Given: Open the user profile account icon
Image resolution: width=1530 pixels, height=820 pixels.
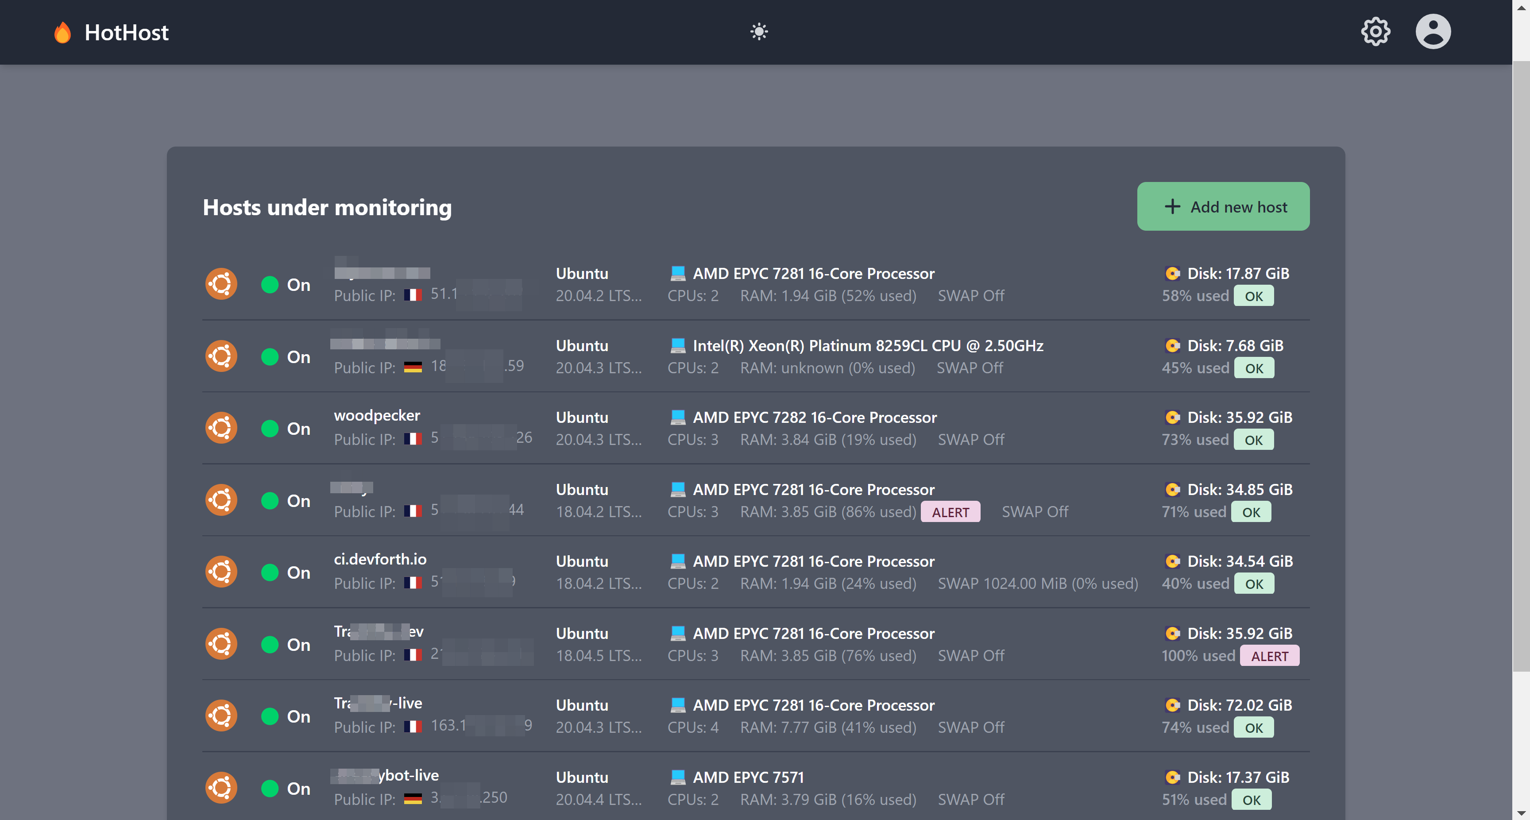Looking at the screenshot, I should [1434, 31].
